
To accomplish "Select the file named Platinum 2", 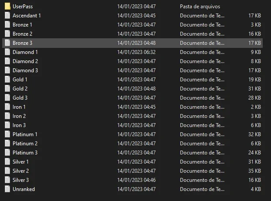I will 25,144.
